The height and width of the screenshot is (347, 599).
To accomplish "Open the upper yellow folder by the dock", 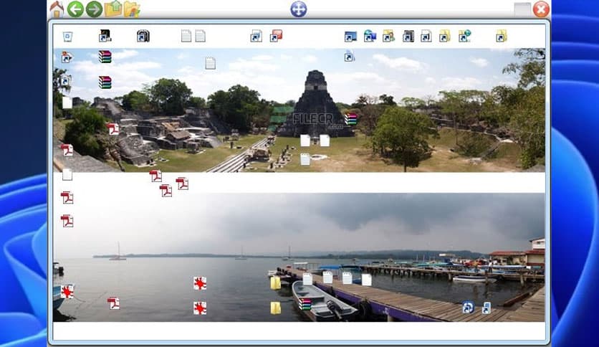I will point(276,283).
